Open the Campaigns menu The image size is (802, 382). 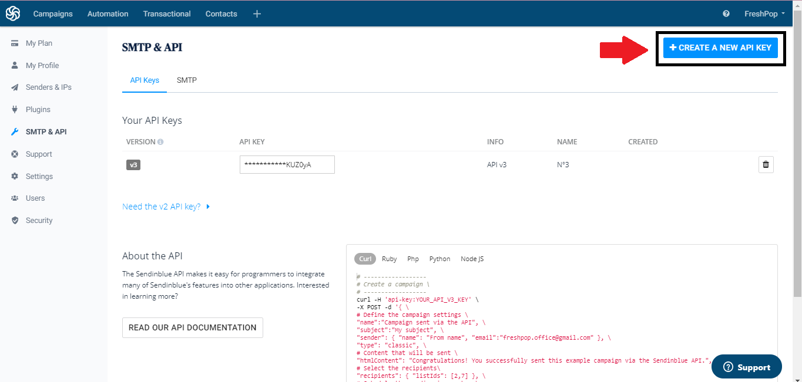[x=53, y=13]
